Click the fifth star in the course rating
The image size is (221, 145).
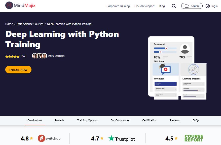click(x=17, y=57)
